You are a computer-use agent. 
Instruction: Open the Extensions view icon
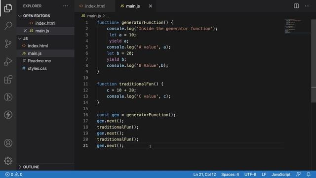[x=8, y=79]
